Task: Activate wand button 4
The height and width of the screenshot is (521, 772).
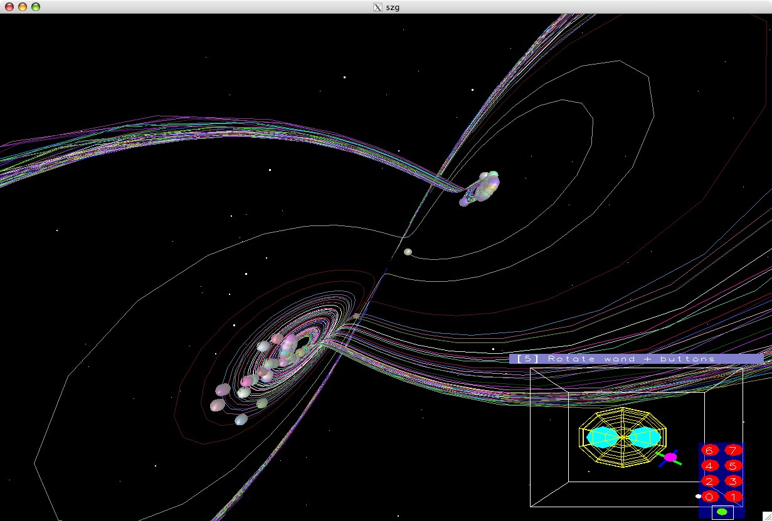Action: [x=709, y=465]
